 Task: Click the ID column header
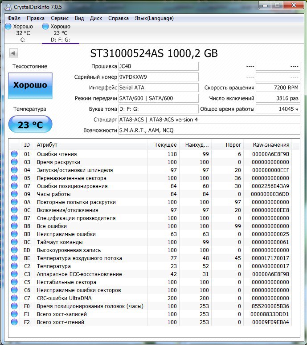(x=27, y=145)
